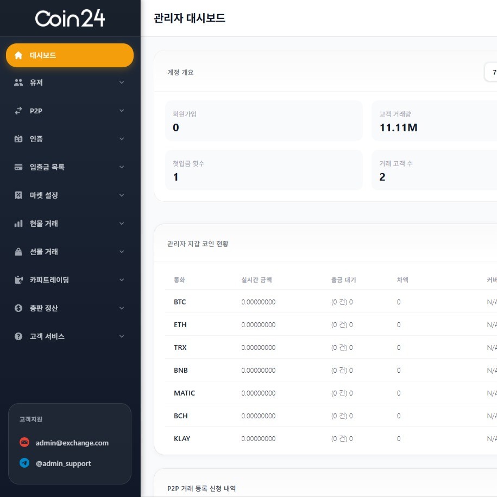Select the badge icon beside 인증
This screenshot has height=497, width=497.
[18, 139]
